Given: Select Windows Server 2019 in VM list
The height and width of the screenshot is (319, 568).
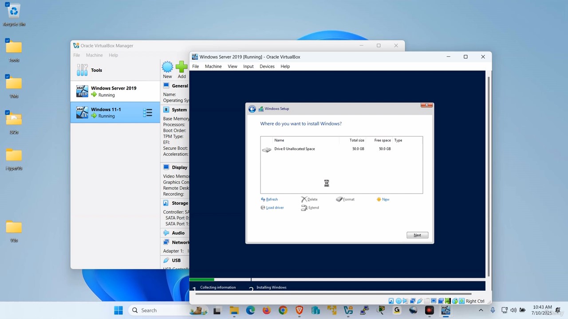Looking at the screenshot, I should (x=115, y=92).
